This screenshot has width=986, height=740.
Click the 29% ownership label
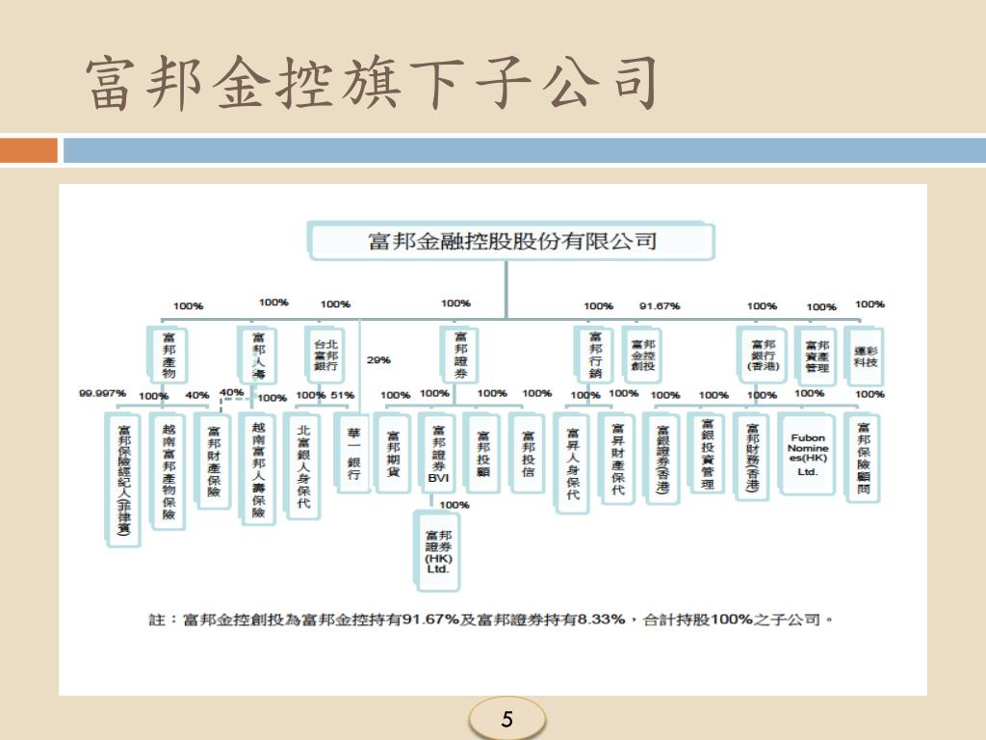378,360
